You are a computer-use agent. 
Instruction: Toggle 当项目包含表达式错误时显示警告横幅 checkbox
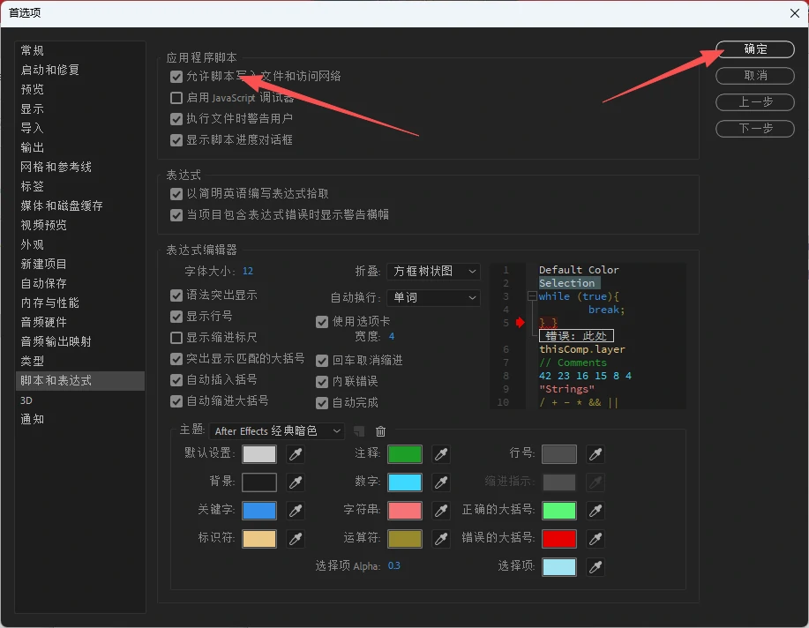click(x=176, y=215)
